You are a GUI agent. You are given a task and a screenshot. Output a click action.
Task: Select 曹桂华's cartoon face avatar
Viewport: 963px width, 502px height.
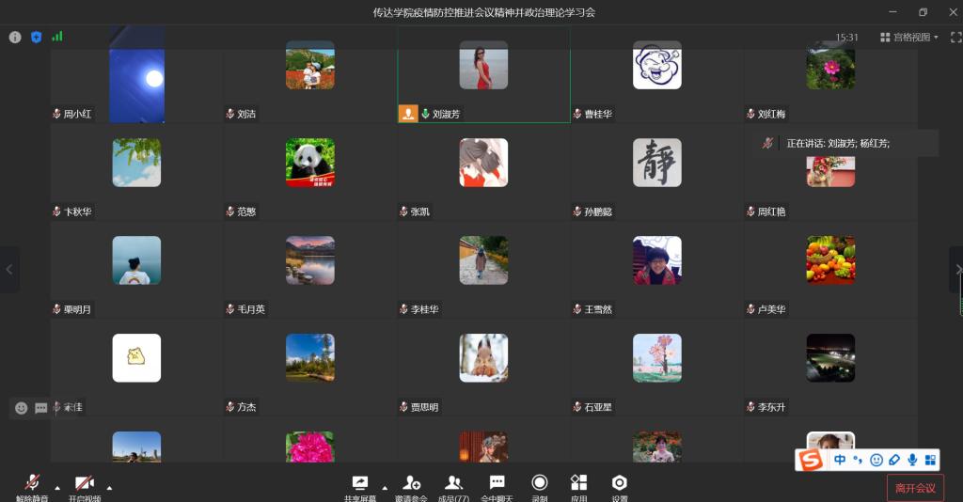coord(657,65)
